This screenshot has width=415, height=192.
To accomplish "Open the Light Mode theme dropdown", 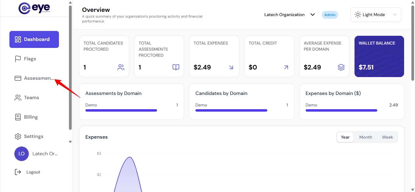I will coord(376,15).
